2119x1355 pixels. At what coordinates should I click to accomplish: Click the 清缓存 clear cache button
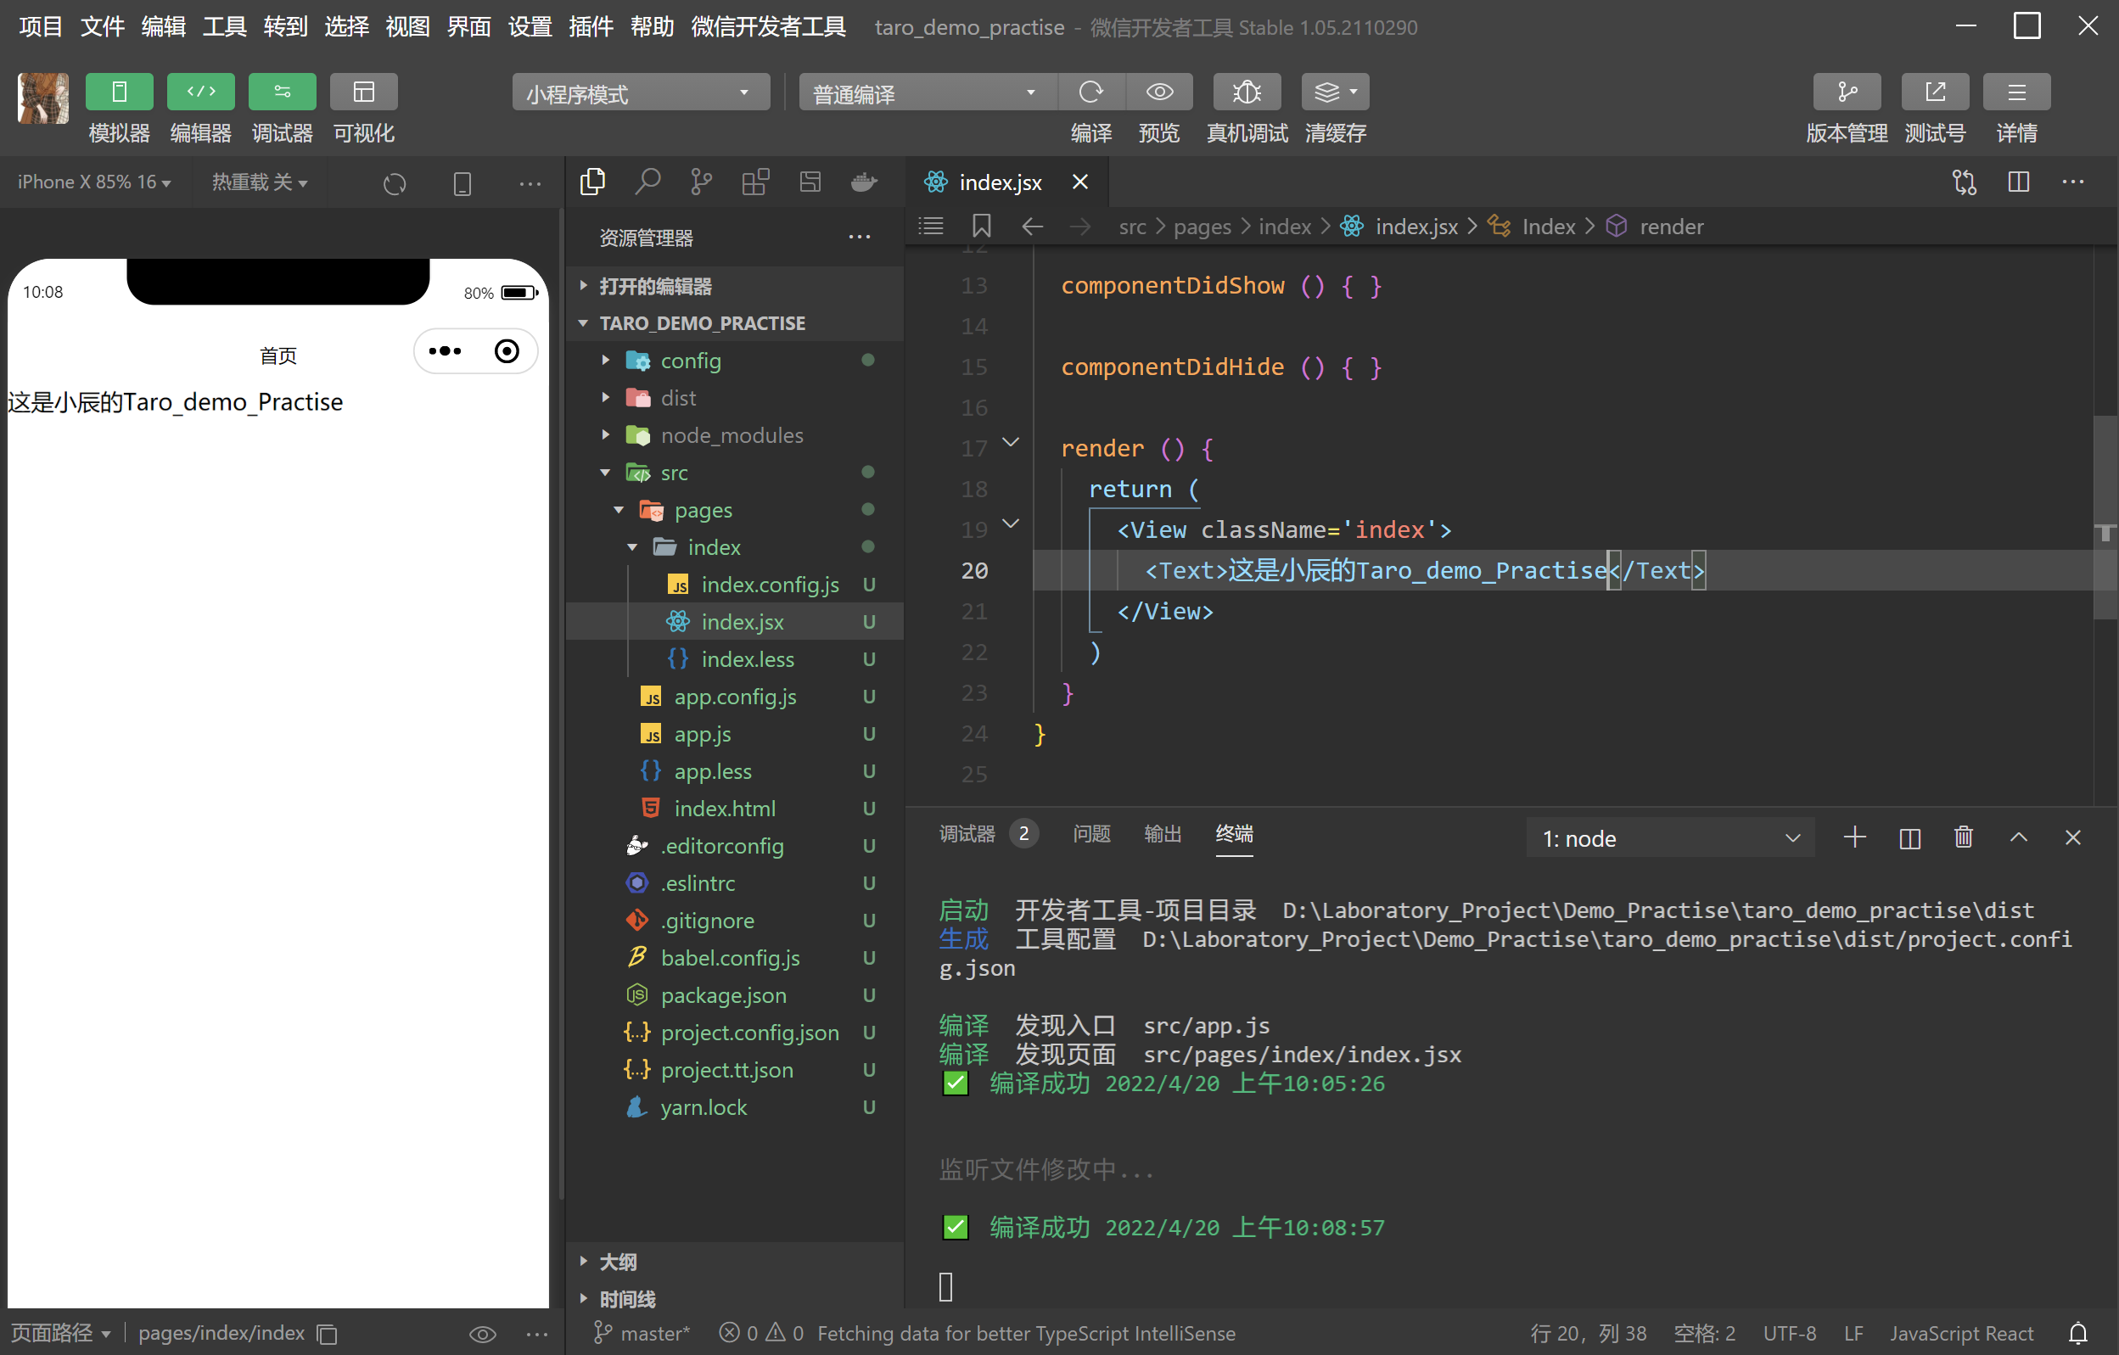(1334, 92)
